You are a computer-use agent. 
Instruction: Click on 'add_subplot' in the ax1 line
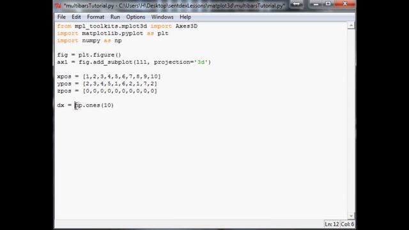point(113,63)
